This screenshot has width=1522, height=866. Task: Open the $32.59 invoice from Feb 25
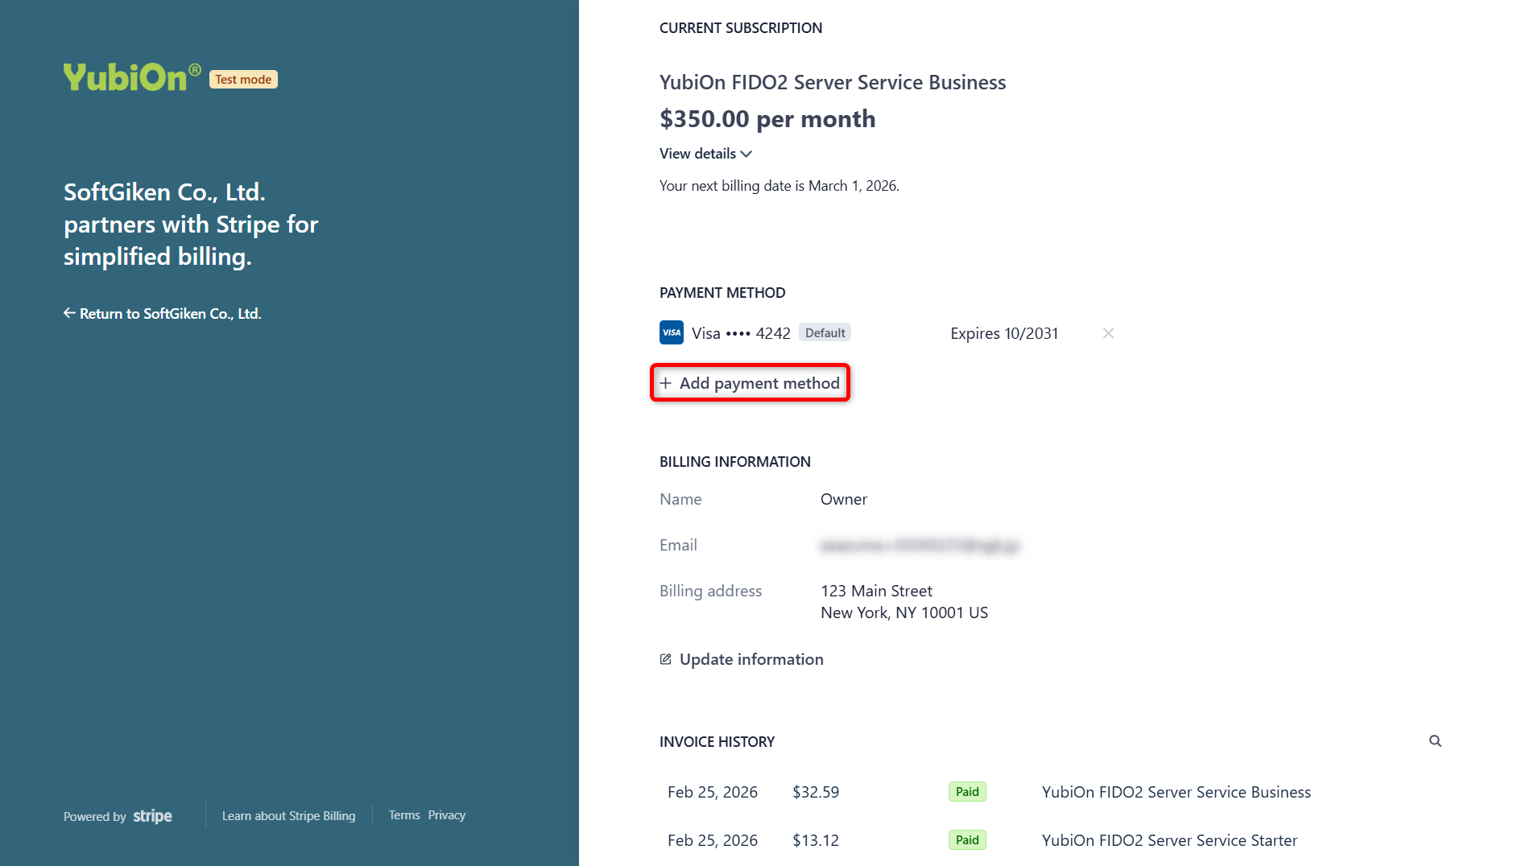815,792
